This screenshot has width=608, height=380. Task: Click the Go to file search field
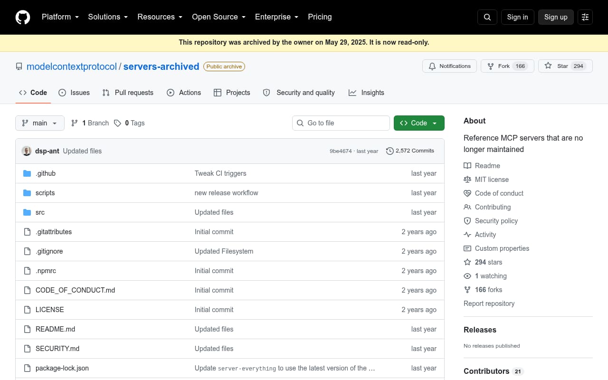(341, 123)
